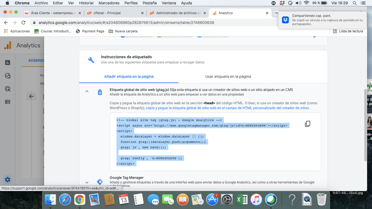This screenshot has height=209, width=372.
Task: Open Google Chrome from the Dock
Action: [x=80, y=200]
